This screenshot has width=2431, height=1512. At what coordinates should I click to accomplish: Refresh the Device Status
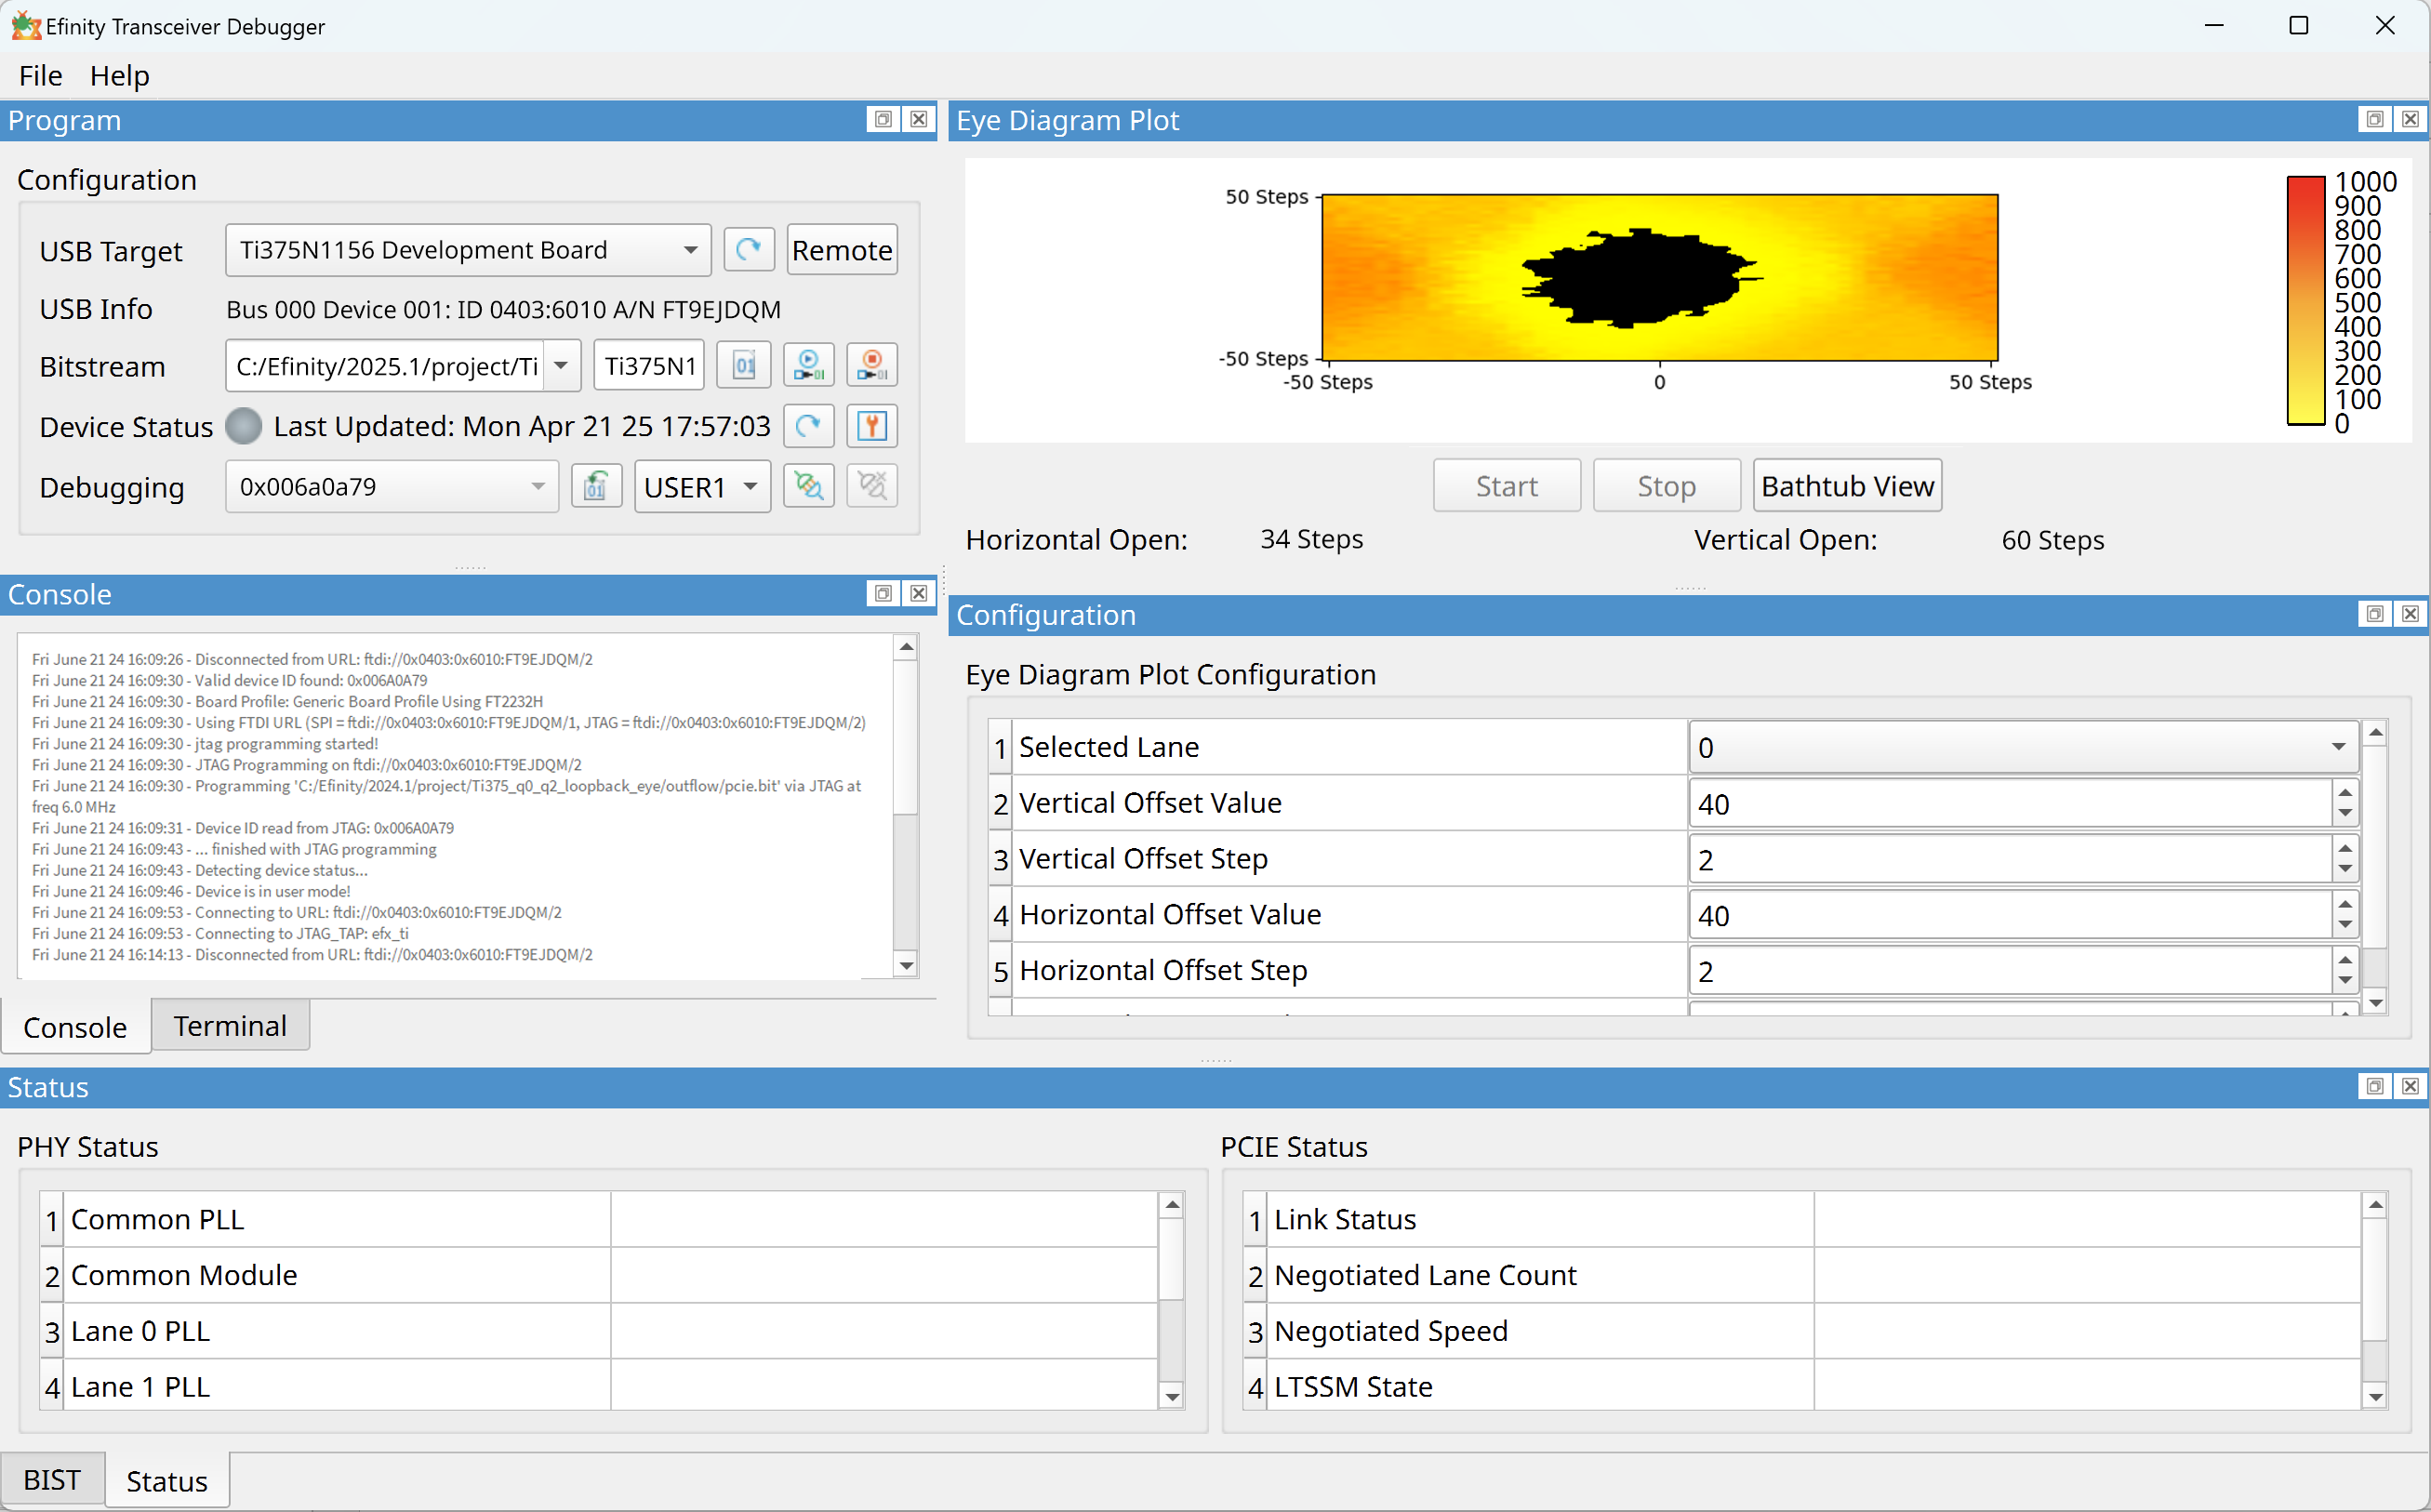[x=808, y=427]
